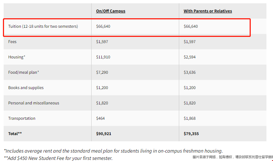Select the Tuition (12-18 units) row label

click(x=43, y=26)
